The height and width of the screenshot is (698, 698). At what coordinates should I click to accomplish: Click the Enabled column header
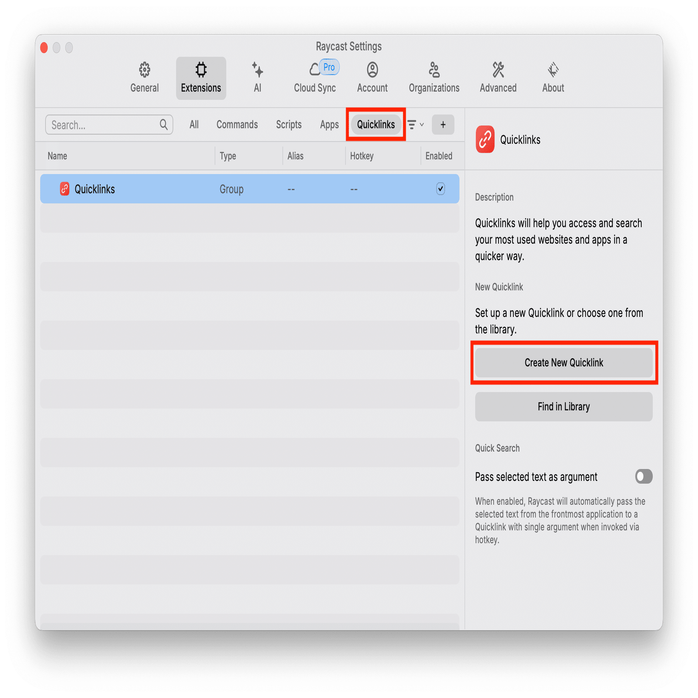click(x=439, y=156)
